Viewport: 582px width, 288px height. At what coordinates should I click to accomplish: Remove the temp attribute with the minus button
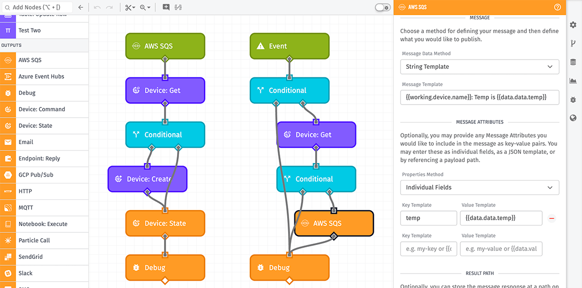[x=552, y=218]
